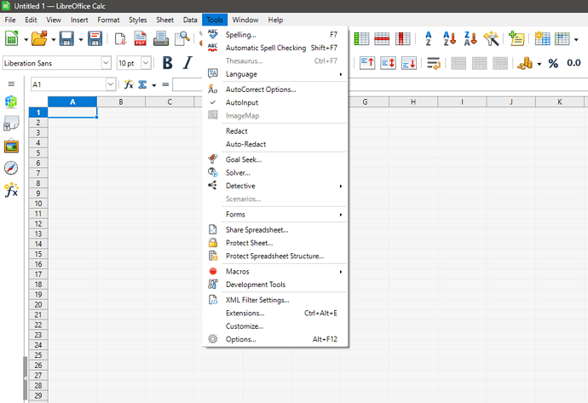Open the sidebar Styles icon
588x403 pixels.
tap(11, 124)
